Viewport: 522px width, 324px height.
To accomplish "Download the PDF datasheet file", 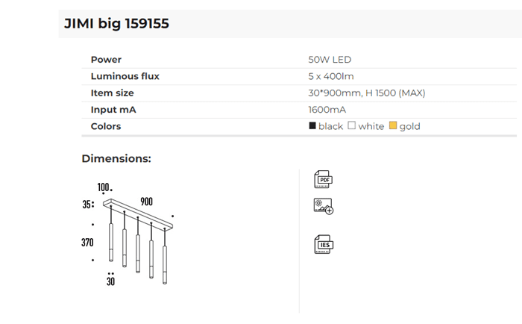I will coord(324,180).
